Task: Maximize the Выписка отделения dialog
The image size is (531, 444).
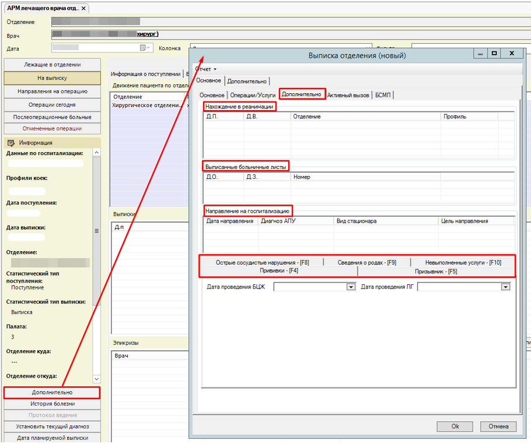Action: coord(494,53)
